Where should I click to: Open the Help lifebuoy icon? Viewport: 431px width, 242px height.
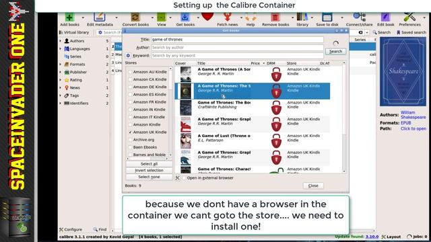pos(251,17)
